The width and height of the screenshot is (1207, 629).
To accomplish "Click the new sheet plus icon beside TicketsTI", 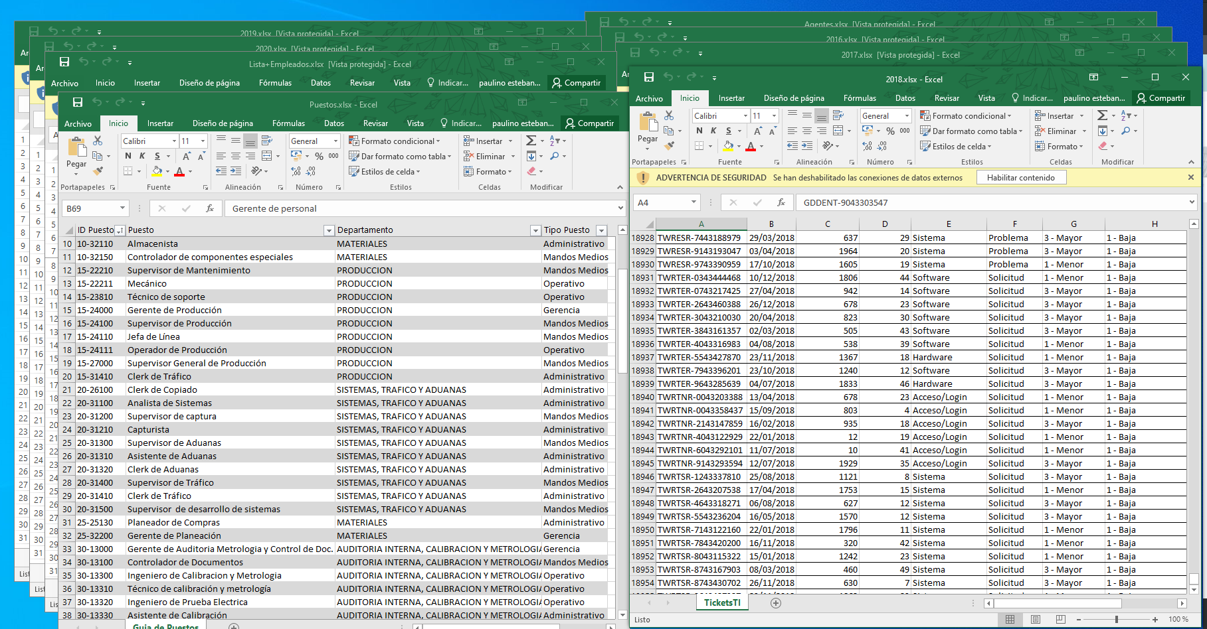I will tap(775, 603).
